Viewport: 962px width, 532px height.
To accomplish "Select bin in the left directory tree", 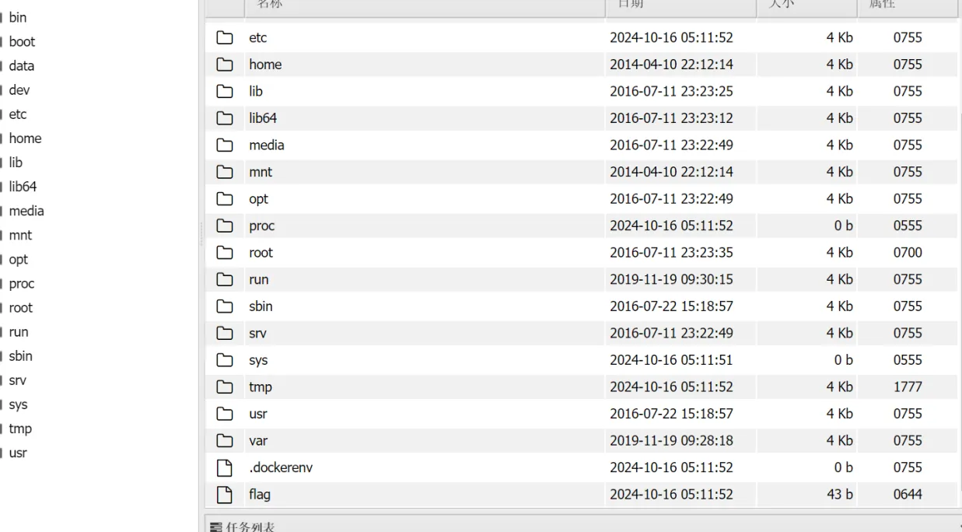I will pyautogui.click(x=17, y=17).
